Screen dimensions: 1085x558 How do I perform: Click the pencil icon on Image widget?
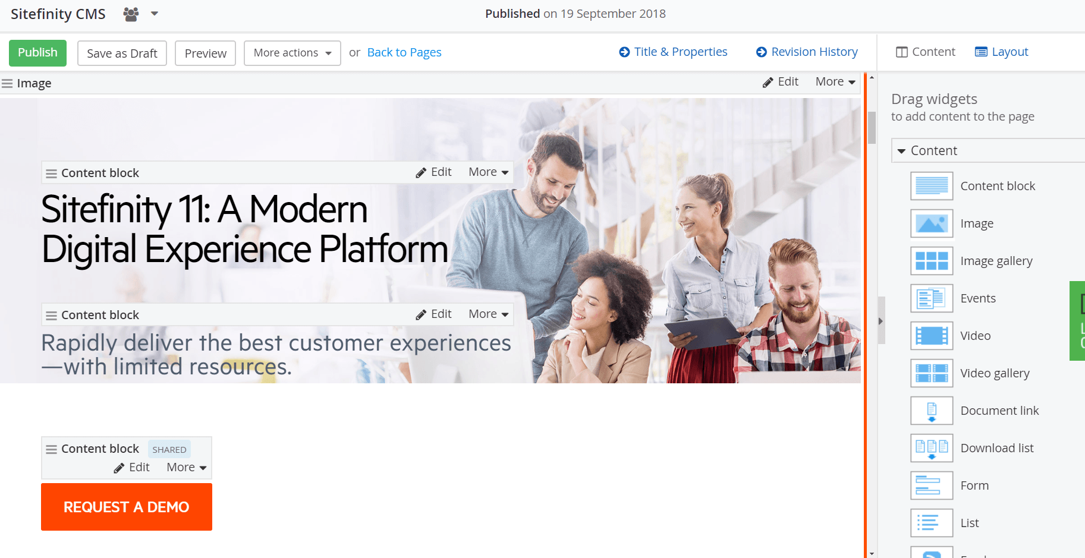[x=768, y=83]
